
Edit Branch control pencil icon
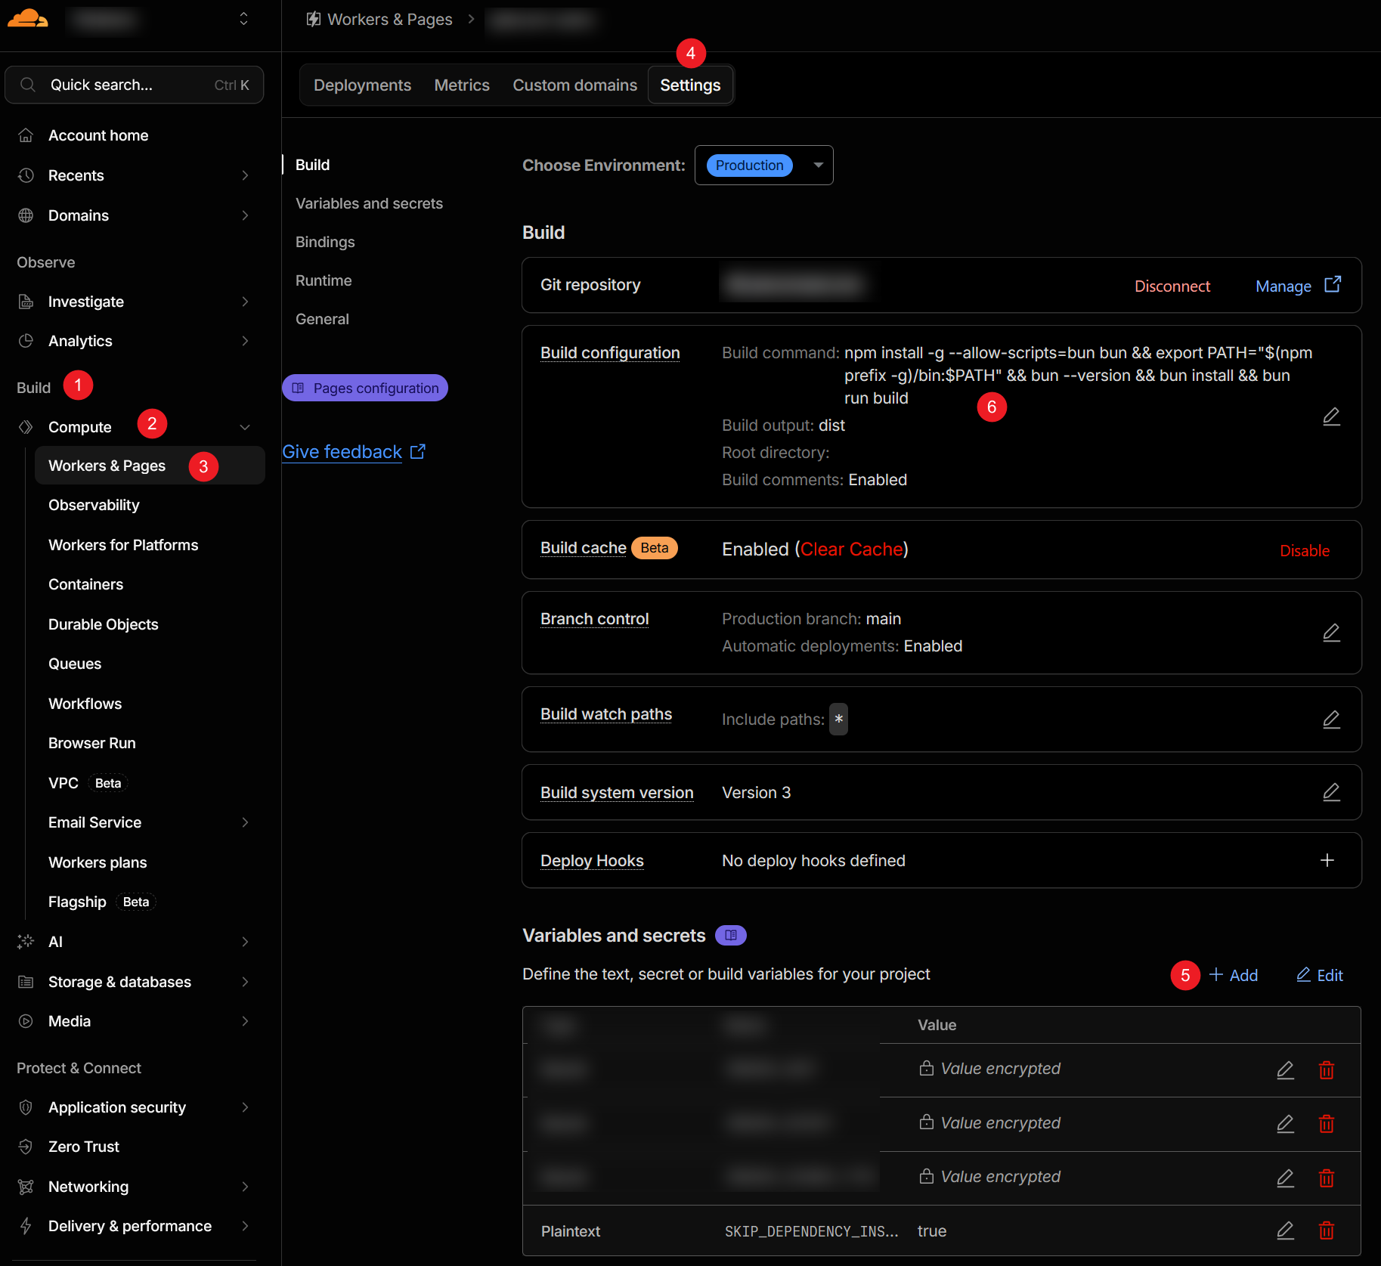(x=1331, y=633)
